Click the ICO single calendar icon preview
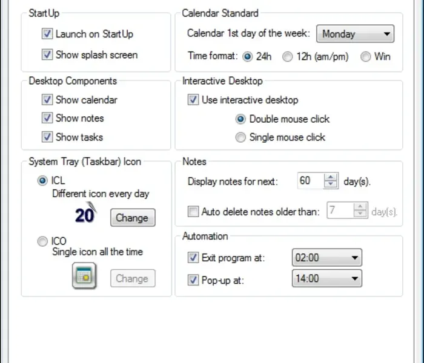The image size is (424, 363). coord(84,276)
